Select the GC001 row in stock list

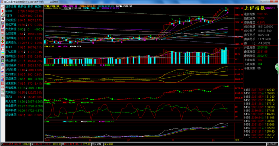pos(25,11)
